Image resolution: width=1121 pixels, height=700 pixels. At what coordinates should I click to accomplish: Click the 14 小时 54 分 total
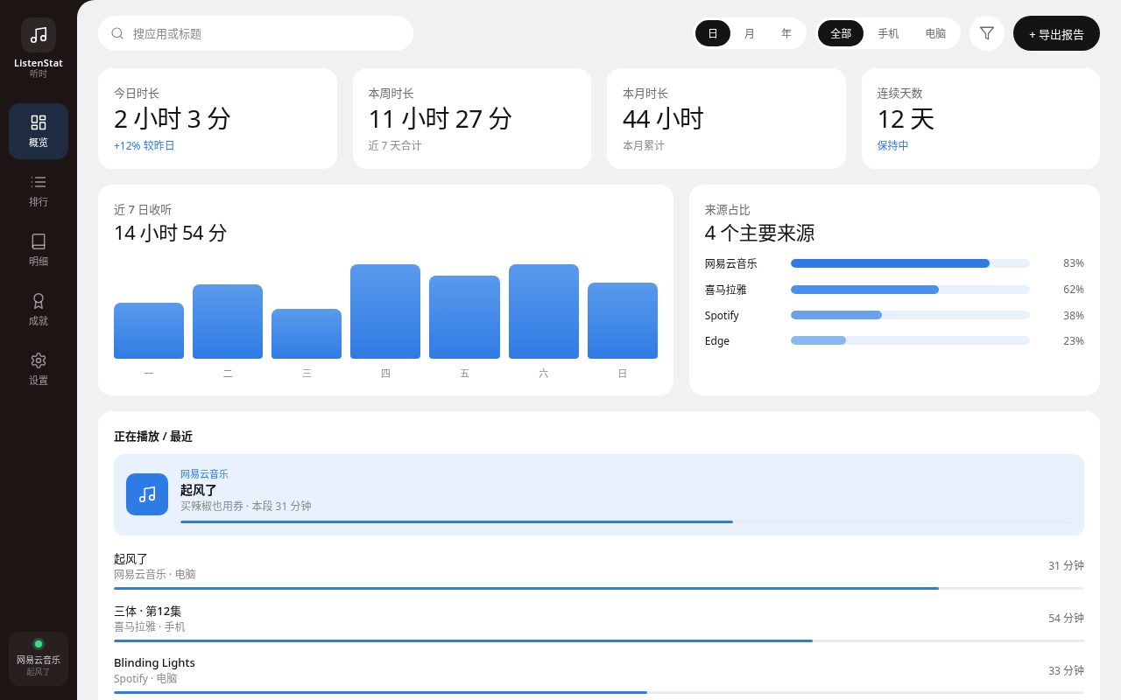click(x=170, y=233)
